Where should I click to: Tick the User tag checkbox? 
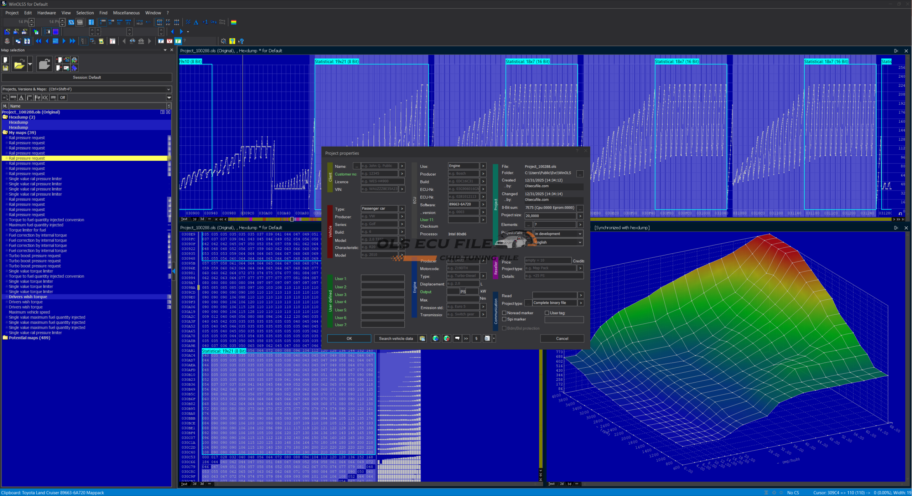547,313
